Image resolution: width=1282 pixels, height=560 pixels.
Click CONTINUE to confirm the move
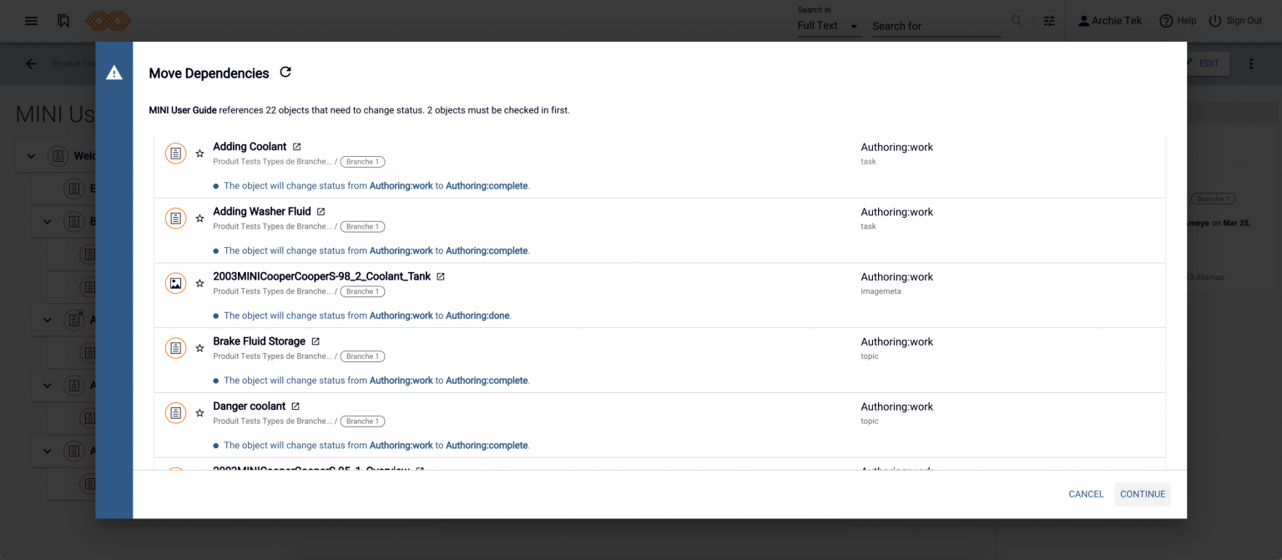(1143, 494)
